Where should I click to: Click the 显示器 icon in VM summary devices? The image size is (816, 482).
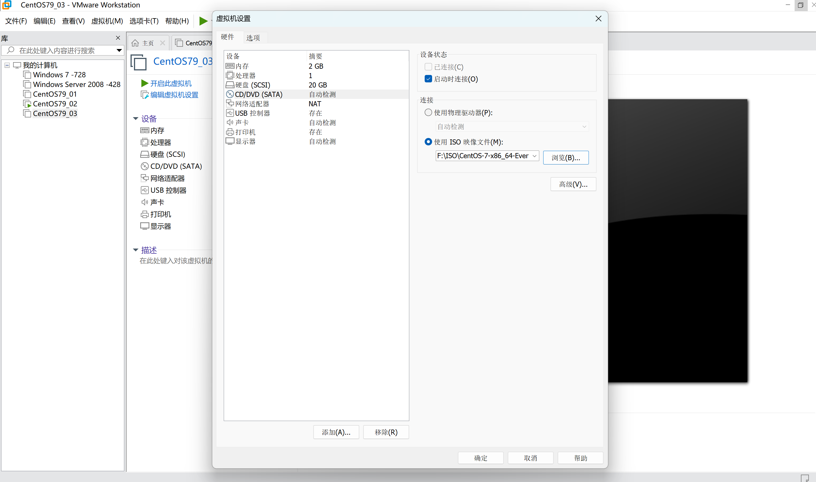[145, 226]
